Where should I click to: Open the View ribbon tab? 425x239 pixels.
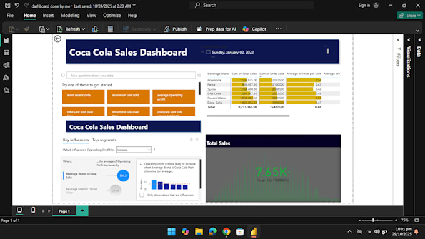pos(91,16)
